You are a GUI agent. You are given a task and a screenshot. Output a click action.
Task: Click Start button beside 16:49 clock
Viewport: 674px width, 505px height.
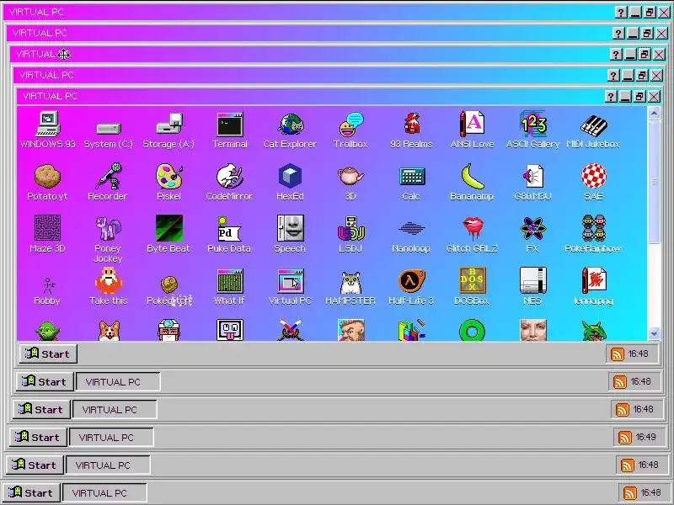[x=38, y=437]
